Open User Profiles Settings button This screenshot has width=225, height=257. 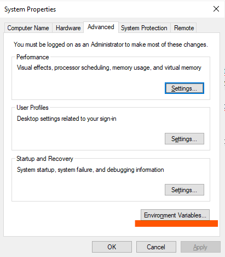tap(184, 139)
